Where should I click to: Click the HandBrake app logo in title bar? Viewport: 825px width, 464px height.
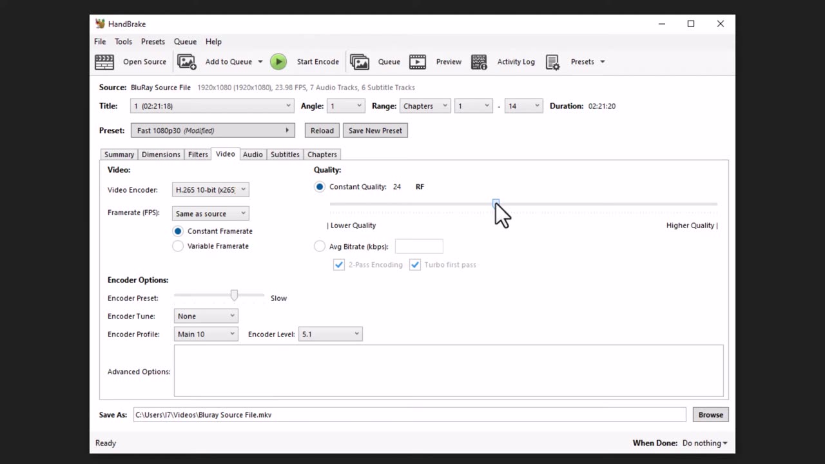coord(100,24)
